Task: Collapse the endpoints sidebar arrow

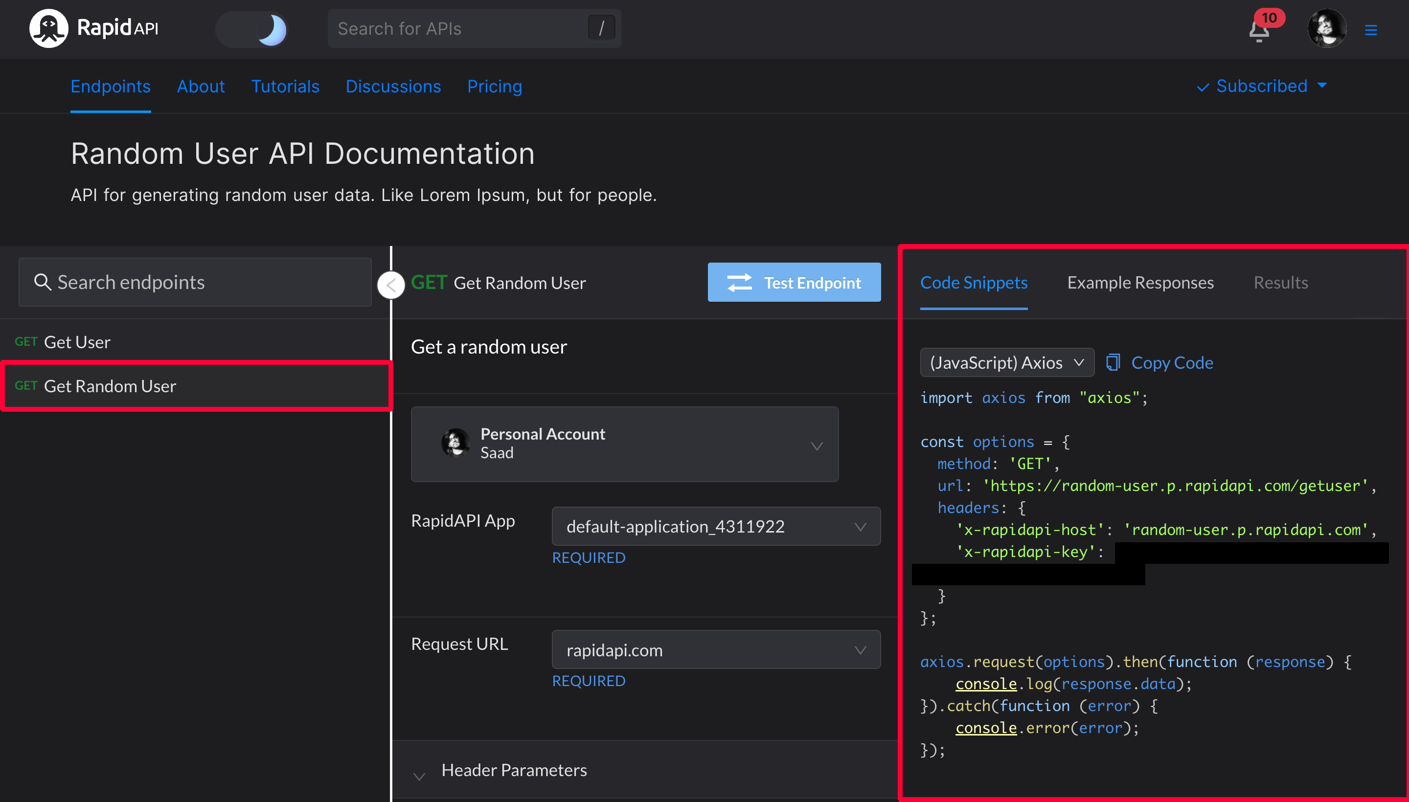Action: (391, 285)
